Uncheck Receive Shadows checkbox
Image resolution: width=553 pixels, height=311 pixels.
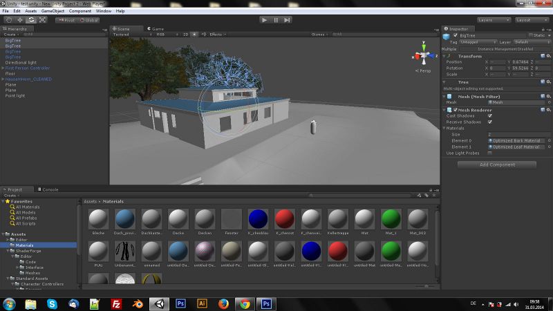490,122
